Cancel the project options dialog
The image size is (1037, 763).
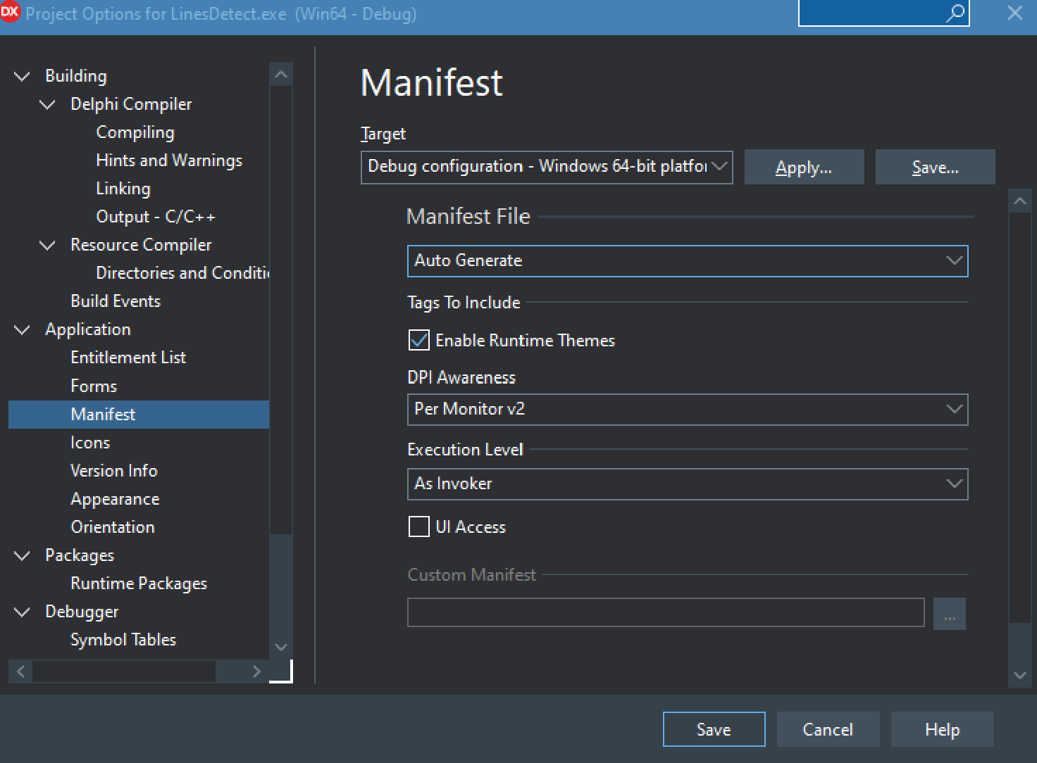click(x=828, y=729)
